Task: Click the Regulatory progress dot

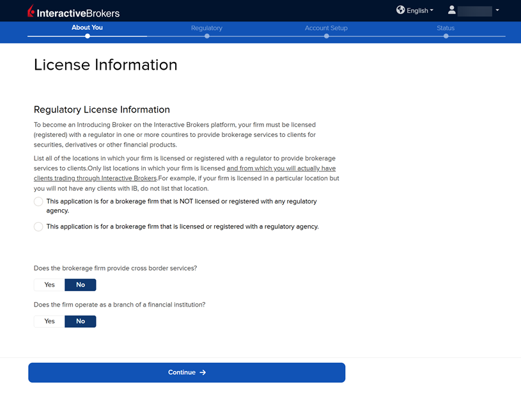Action: [207, 36]
